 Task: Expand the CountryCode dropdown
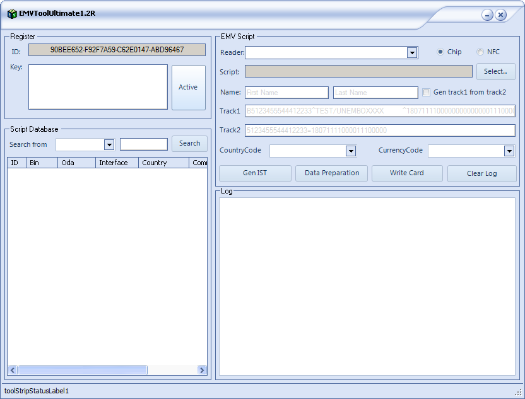click(x=351, y=151)
